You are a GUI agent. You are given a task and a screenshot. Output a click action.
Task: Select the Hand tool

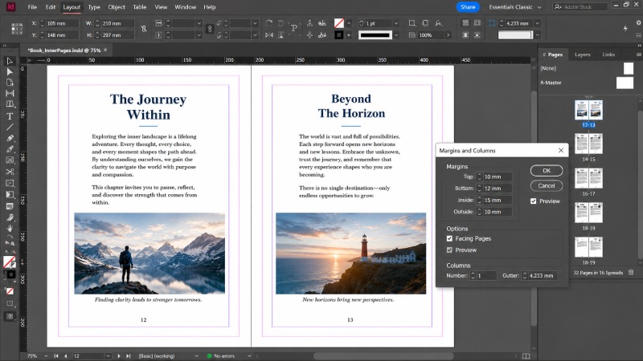(x=10, y=228)
